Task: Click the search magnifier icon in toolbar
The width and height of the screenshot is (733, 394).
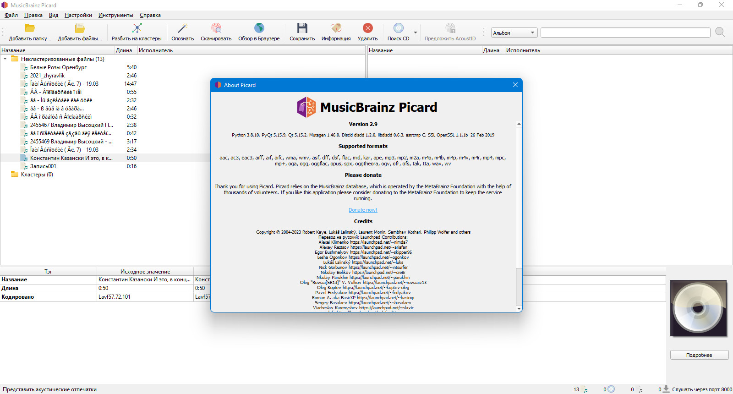Action: (x=720, y=32)
